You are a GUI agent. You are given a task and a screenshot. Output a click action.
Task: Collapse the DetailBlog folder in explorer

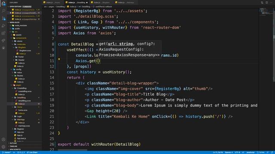click(21, 98)
